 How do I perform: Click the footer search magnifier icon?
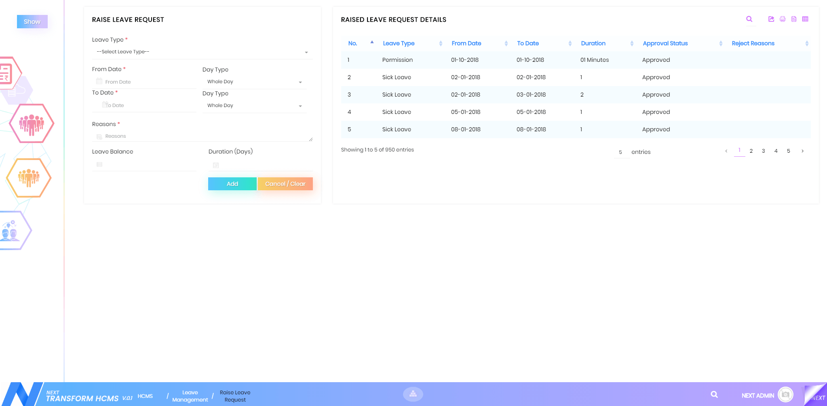pyautogui.click(x=714, y=395)
